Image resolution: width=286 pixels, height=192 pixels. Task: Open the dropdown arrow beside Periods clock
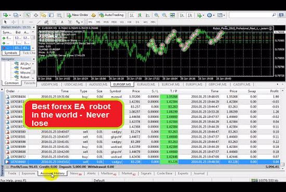point(214,15)
